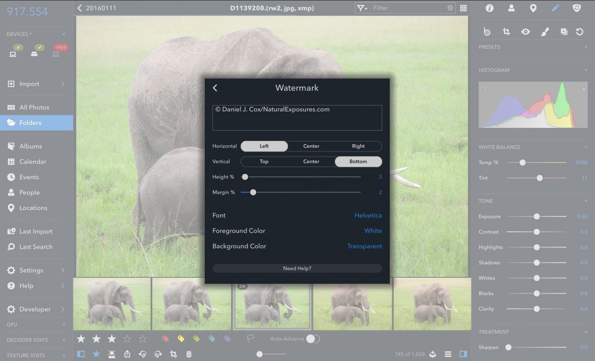Change Background Color Transparent value
This screenshot has height=361, width=595.
point(364,246)
